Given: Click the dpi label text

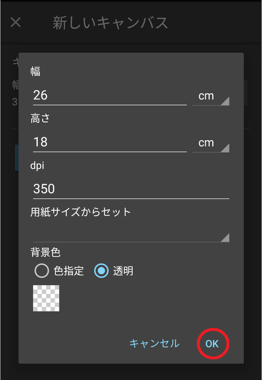Looking at the screenshot, I should (37, 166).
